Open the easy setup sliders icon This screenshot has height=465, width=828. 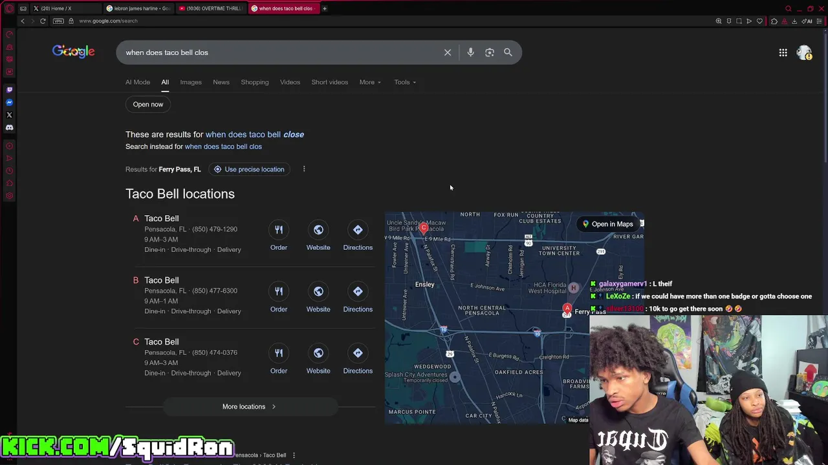coord(820,21)
